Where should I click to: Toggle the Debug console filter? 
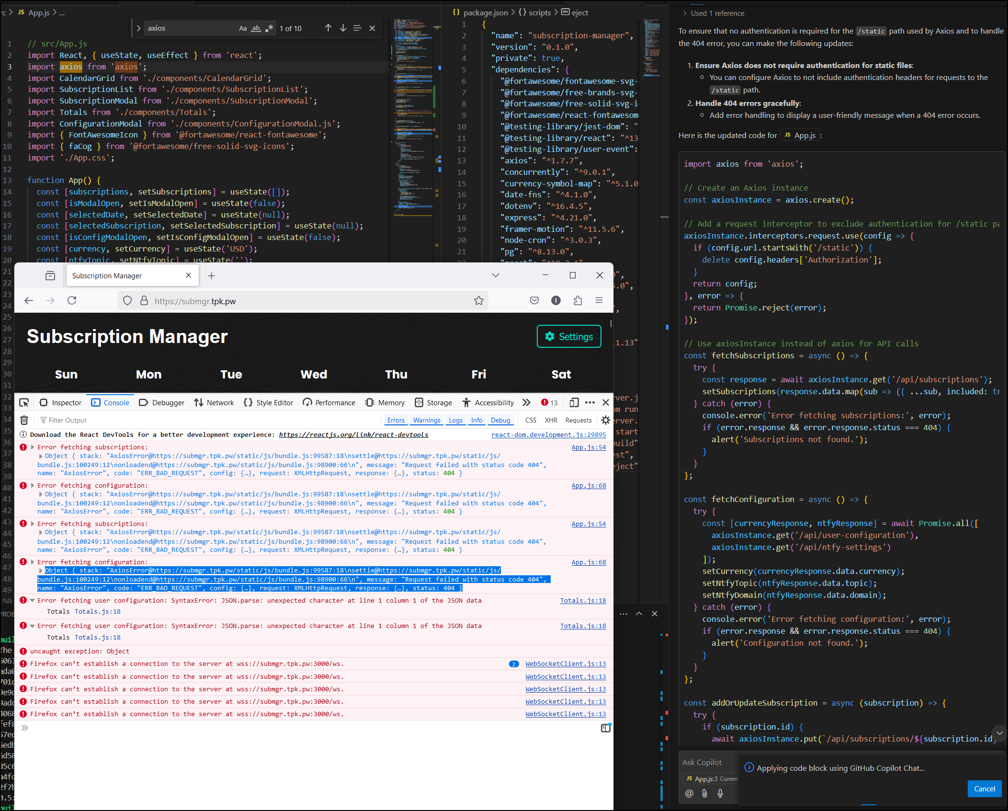501,420
